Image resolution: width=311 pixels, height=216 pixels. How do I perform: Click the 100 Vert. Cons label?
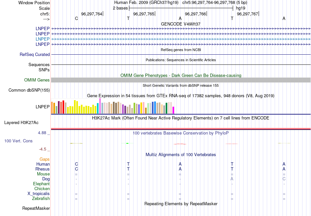18,141
